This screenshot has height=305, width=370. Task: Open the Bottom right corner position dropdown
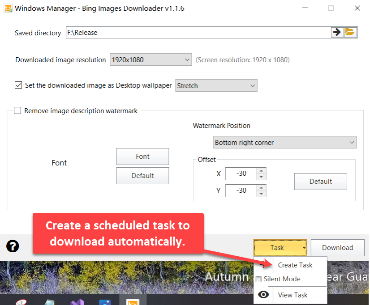[x=284, y=142]
